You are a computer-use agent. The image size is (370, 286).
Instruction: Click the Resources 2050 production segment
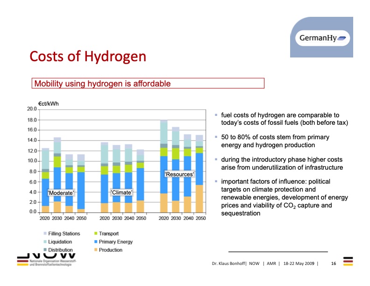(x=199, y=199)
